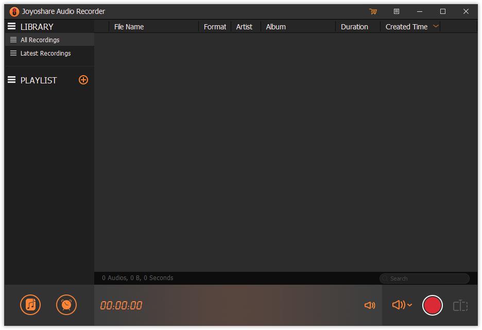This screenshot has height=330, width=482.
Task: Select All Recordings in the Library
Action: [39, 40]
